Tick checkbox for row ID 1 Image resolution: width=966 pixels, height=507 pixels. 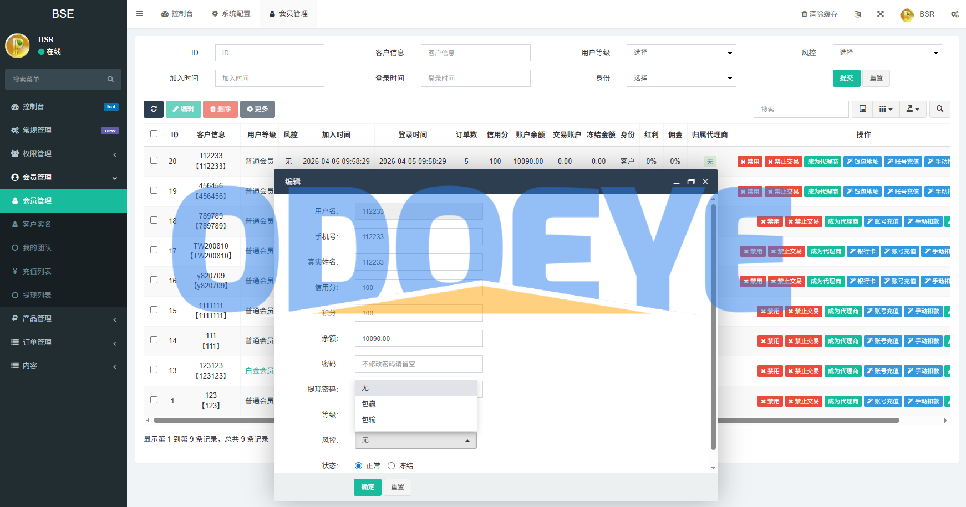[x=154, y=400]
